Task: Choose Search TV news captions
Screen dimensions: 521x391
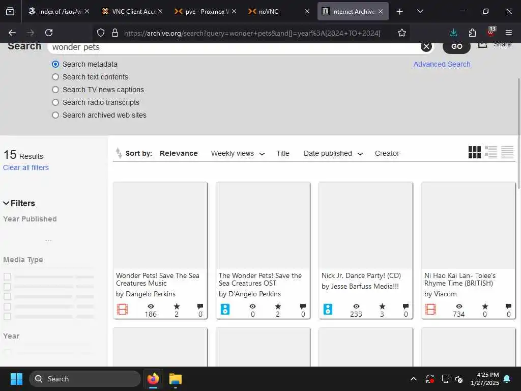Action: pos(55,90)
